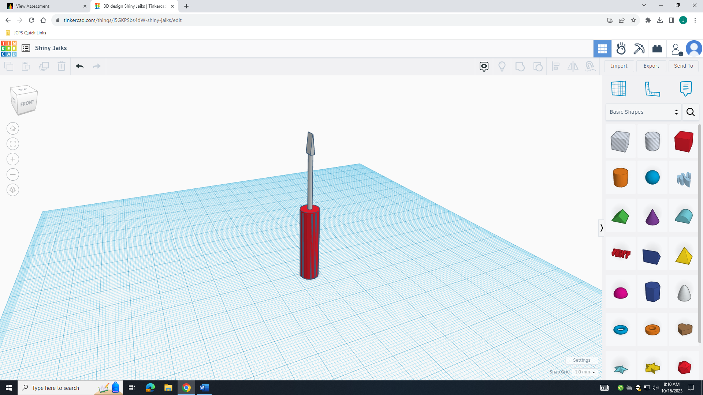The image size is (703, 395).
Task: Click the Show all lightbulb icon
Action: 502,66
